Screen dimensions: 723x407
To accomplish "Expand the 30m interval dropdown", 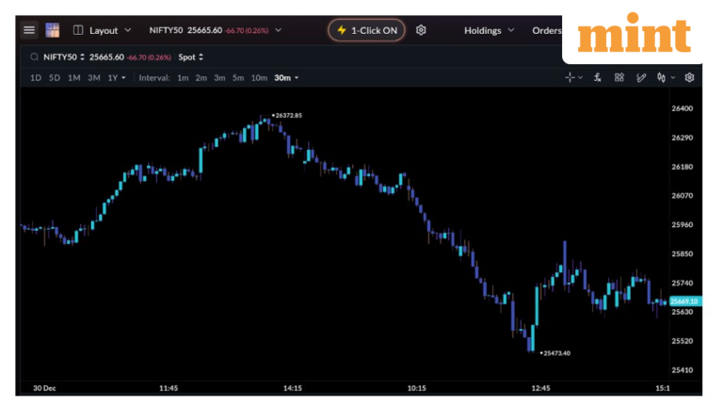I will coord(286,77).
